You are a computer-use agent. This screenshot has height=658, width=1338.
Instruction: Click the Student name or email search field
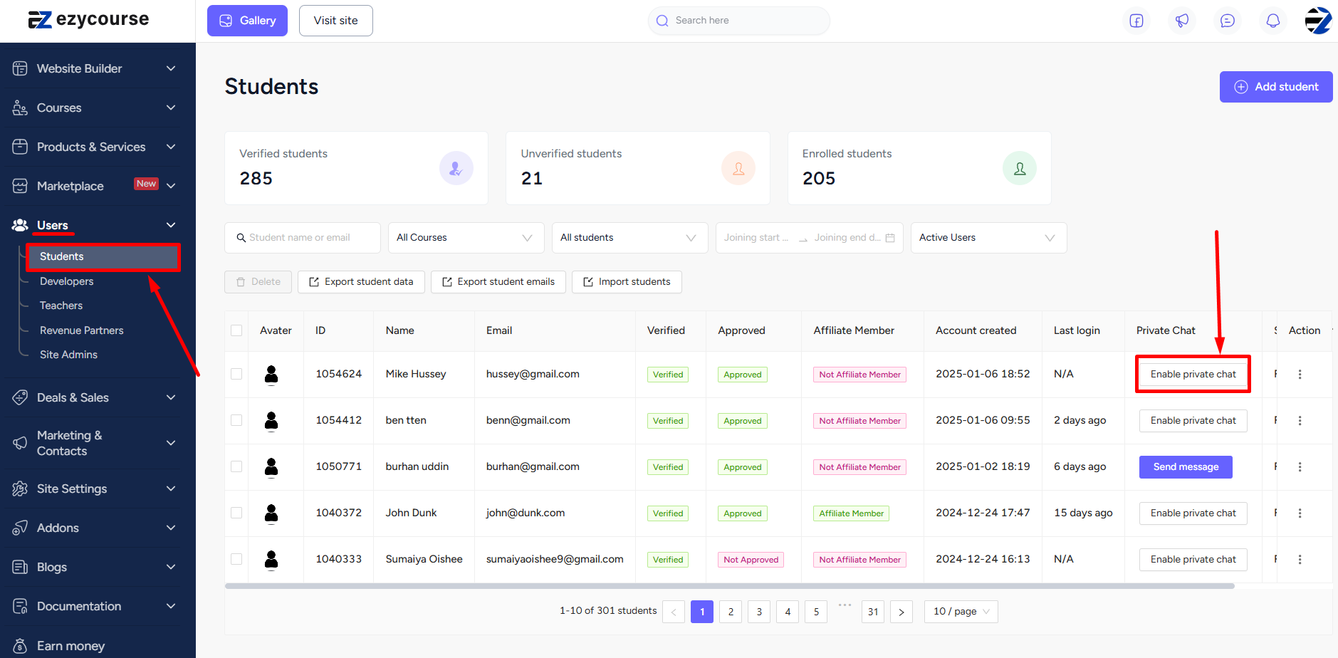click(x=303, y=238)
